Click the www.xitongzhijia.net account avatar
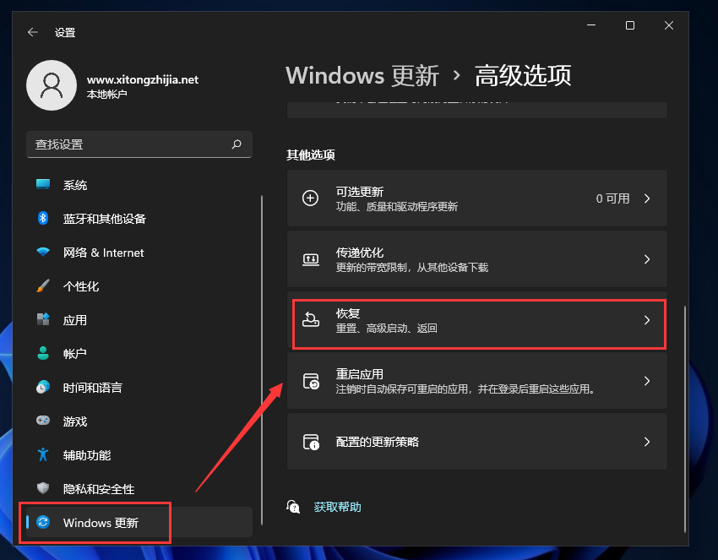Screen dimensions: 718x560 click(x=52, y=85)
